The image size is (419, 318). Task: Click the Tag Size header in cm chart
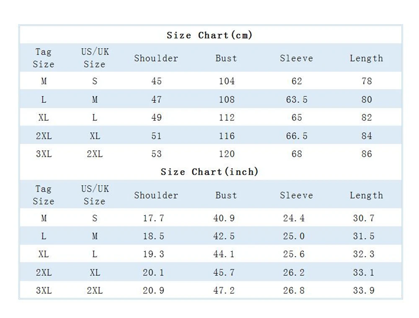(44, 58)
